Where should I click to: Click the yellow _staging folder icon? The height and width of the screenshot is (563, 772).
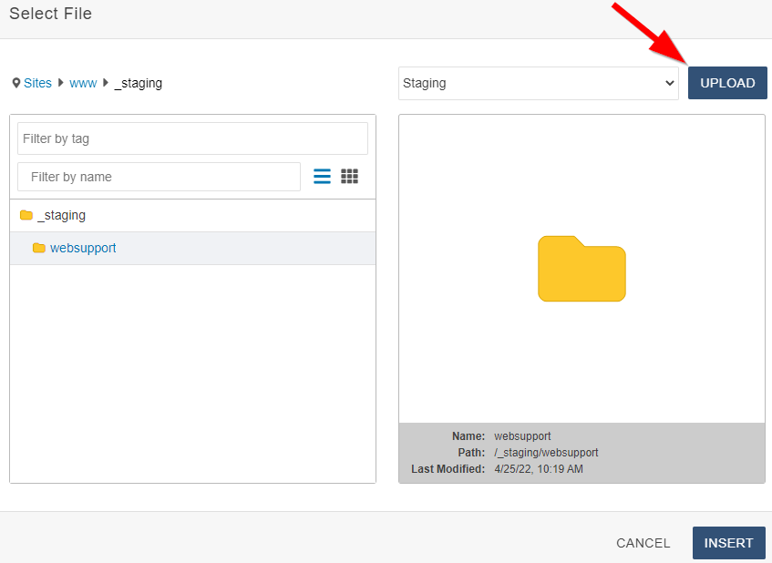[x=26, y=216]
